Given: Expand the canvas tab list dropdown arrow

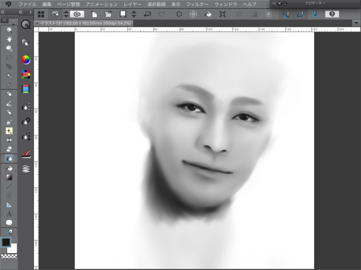Looking at the screenshot, I should tap(356, 23).
